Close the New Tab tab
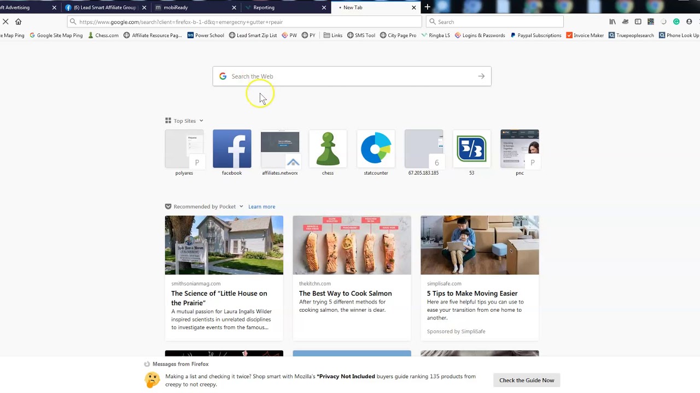This screenshot has width=700, height=393. [413, 8]
